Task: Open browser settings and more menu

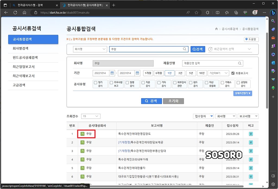Action: tap(264, 12)
